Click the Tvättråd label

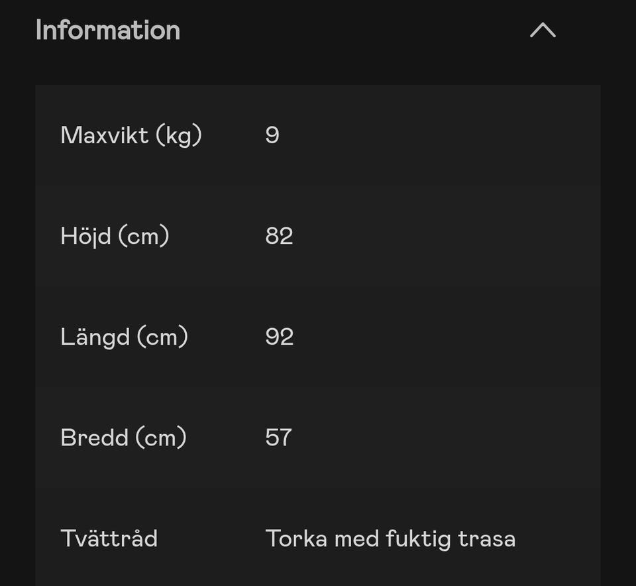(109, 538)
